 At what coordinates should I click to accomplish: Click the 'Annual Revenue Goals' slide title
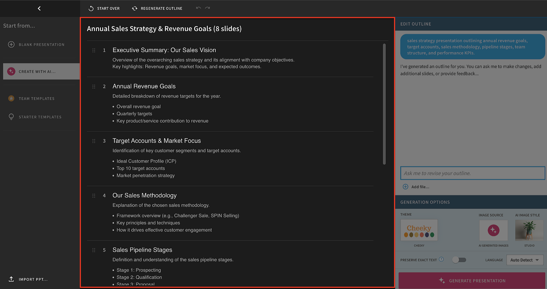[x=144, y=86]
